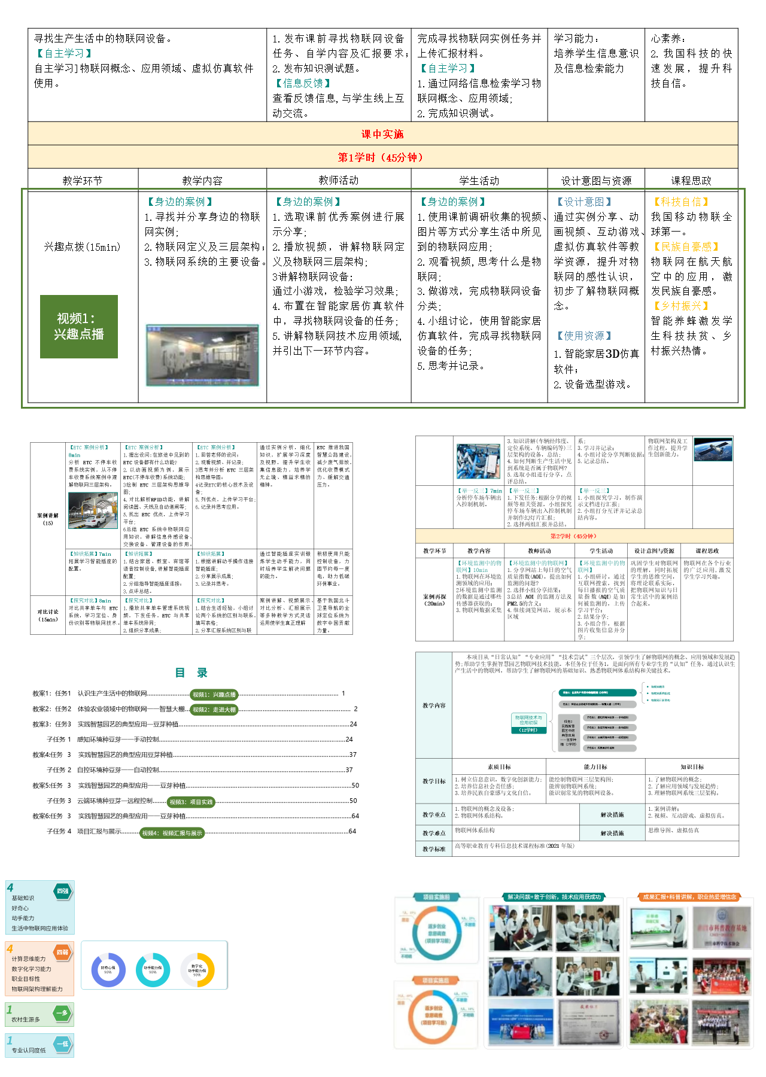Open the 视频4: 视频汇报与展示 pill
Screen dimensions: 766x1077
coord(172,833)
